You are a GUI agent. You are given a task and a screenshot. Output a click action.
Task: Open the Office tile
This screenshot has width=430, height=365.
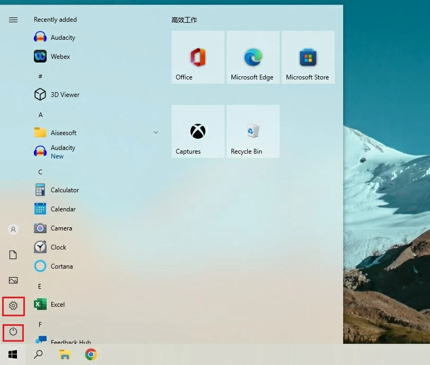pos(198,57)
